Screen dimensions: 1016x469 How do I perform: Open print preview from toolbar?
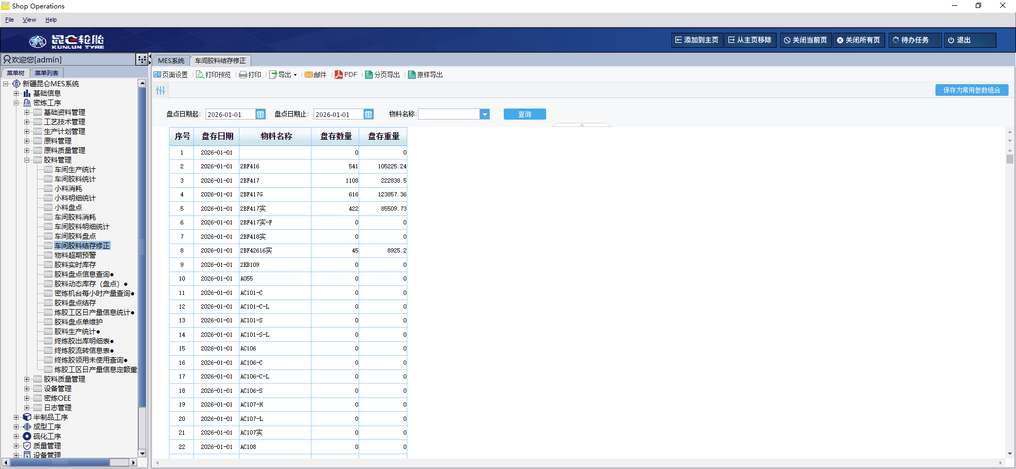(x=200, y=75)
